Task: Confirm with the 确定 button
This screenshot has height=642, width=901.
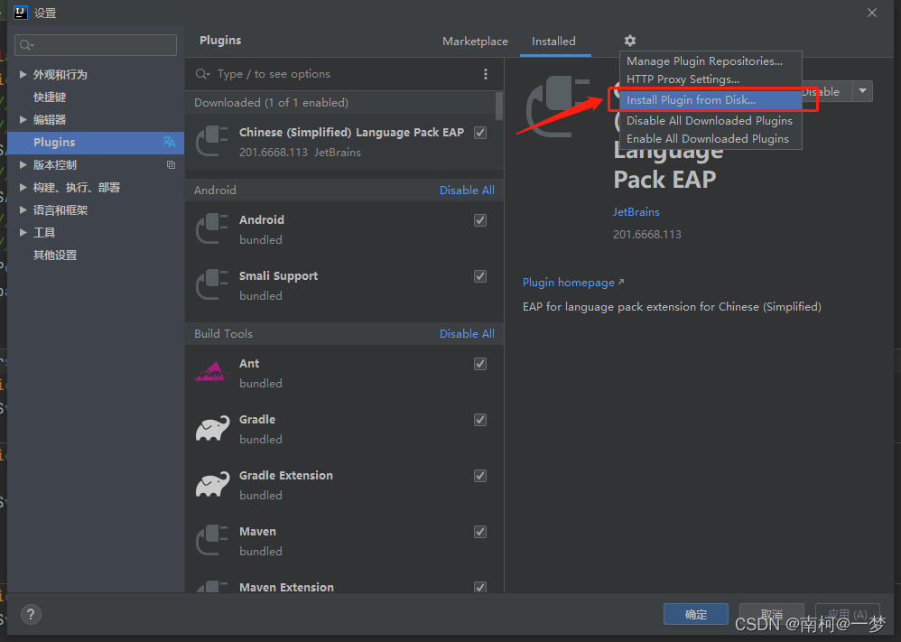Action: point(696,614)
